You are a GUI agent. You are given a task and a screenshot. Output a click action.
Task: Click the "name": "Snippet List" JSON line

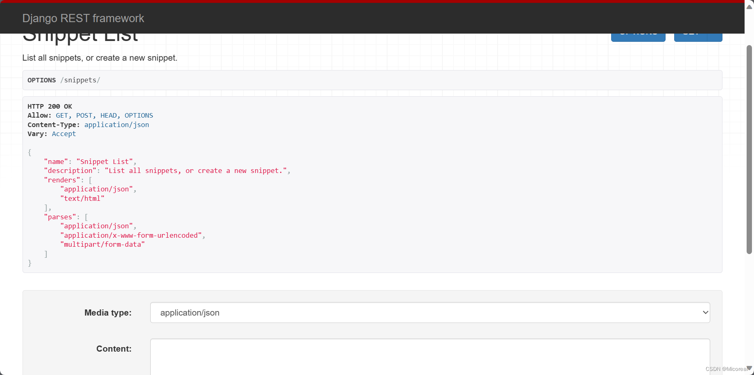click(90, 161)
